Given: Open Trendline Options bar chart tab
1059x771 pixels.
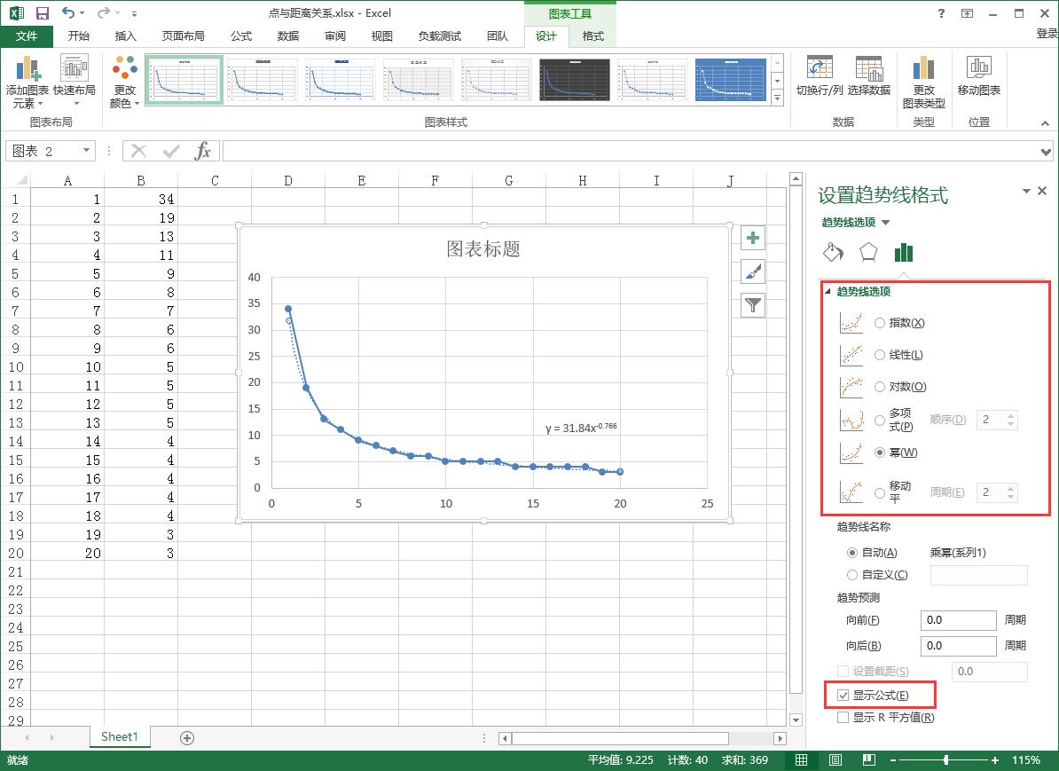Looking at the screenshot, I should click(x=904, y=253).
